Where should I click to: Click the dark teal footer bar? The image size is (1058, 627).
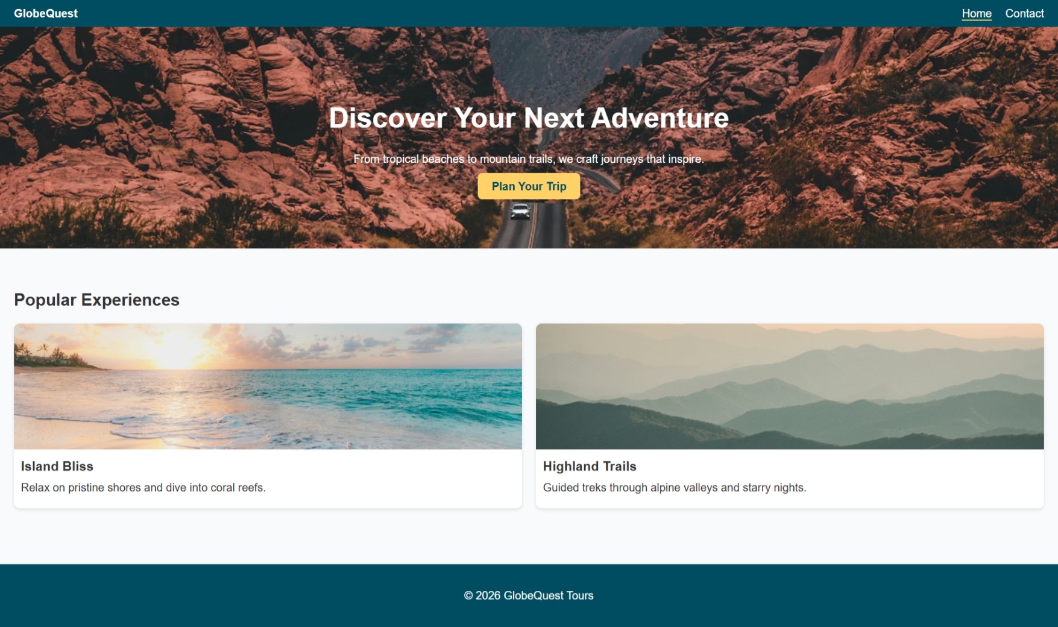(x=529, y=596)
